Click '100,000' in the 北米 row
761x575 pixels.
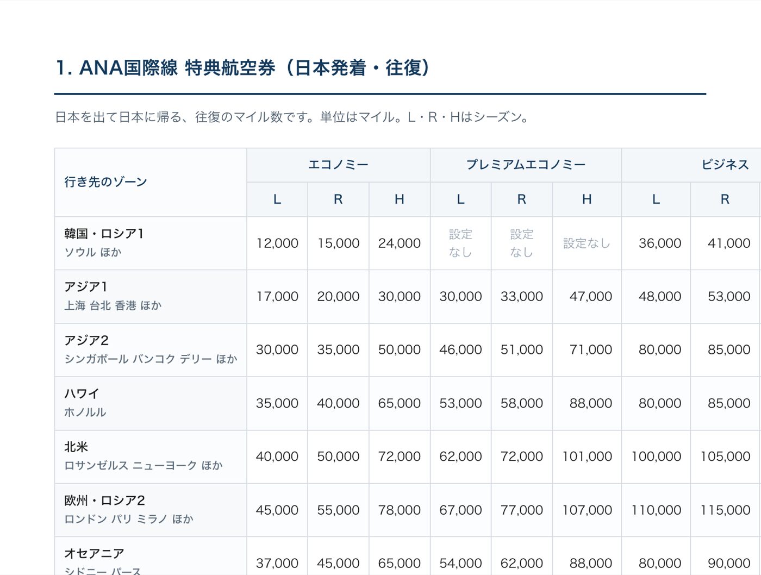pos(656,457)
